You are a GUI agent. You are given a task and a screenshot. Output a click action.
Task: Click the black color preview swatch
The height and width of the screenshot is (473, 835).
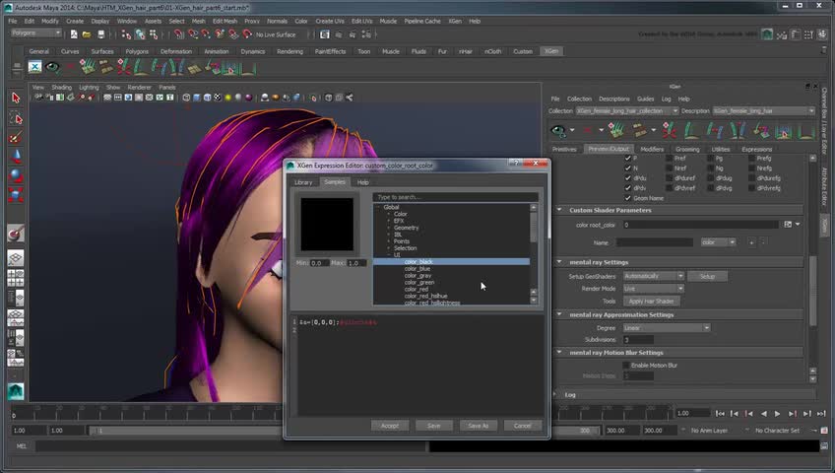coord(327,224)
